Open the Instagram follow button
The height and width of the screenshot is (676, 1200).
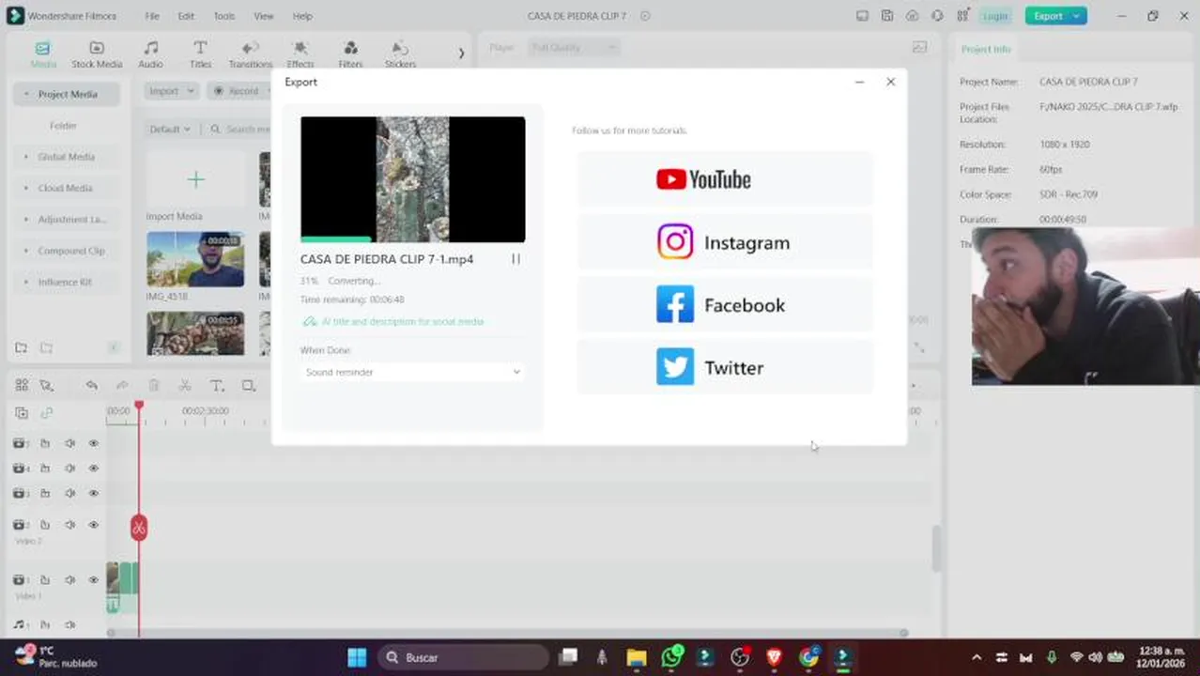725,242
